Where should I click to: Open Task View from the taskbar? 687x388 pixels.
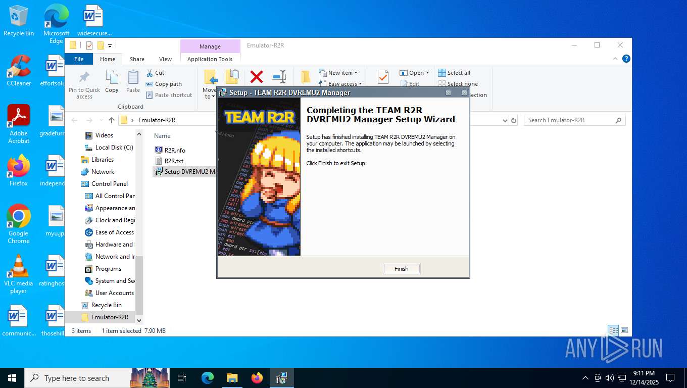pyautogui.click(x=182, y=378)
